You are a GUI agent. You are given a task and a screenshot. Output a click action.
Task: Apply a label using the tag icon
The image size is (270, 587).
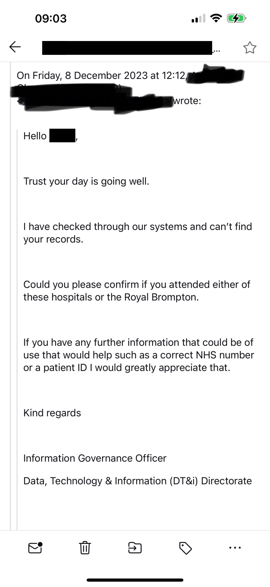point(185,548)
